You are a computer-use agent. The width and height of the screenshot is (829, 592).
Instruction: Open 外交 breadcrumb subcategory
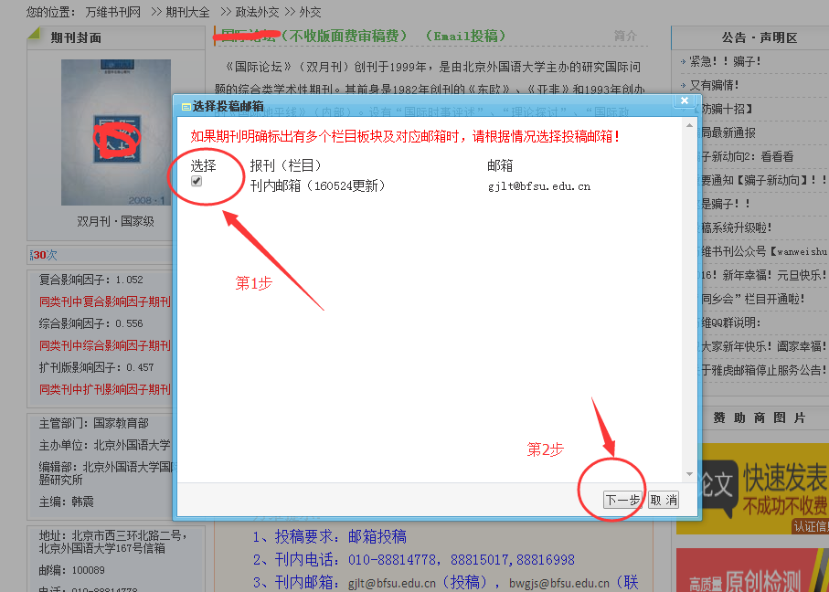point(310,12)
